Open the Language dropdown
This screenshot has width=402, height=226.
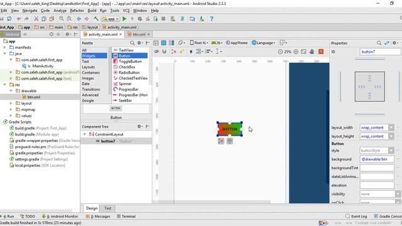pos(263,43)
